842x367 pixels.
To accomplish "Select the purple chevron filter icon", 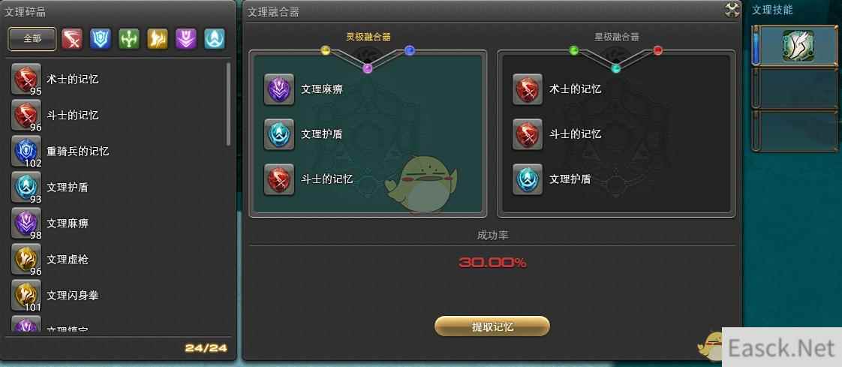I will coord(186,39).
